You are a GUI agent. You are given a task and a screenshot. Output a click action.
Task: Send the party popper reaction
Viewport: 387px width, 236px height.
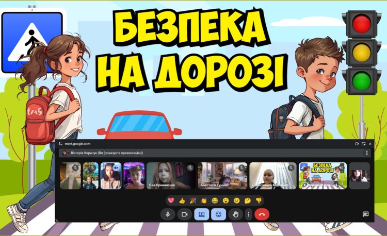point(192,200)
